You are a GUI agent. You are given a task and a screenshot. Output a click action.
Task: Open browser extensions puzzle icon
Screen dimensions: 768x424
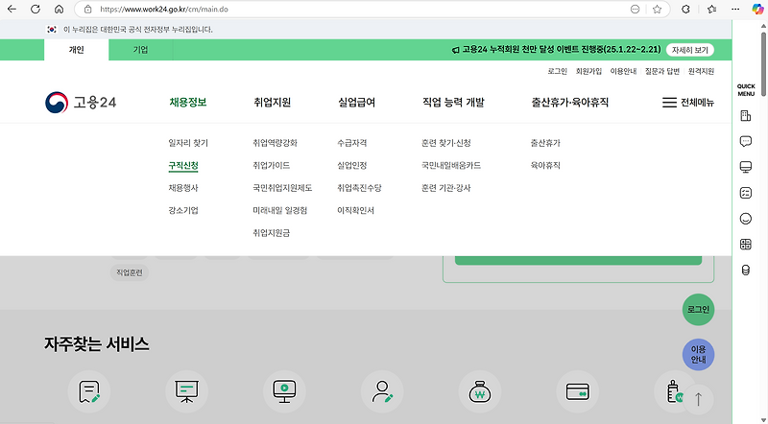pyautogui.click(x=685, y=9)
